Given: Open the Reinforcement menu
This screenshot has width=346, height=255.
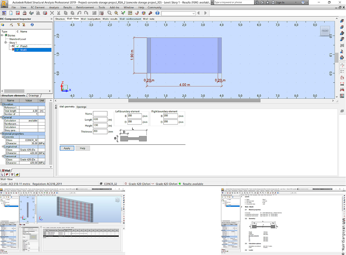Looking at the screenshot, I should tap(85, 7).
